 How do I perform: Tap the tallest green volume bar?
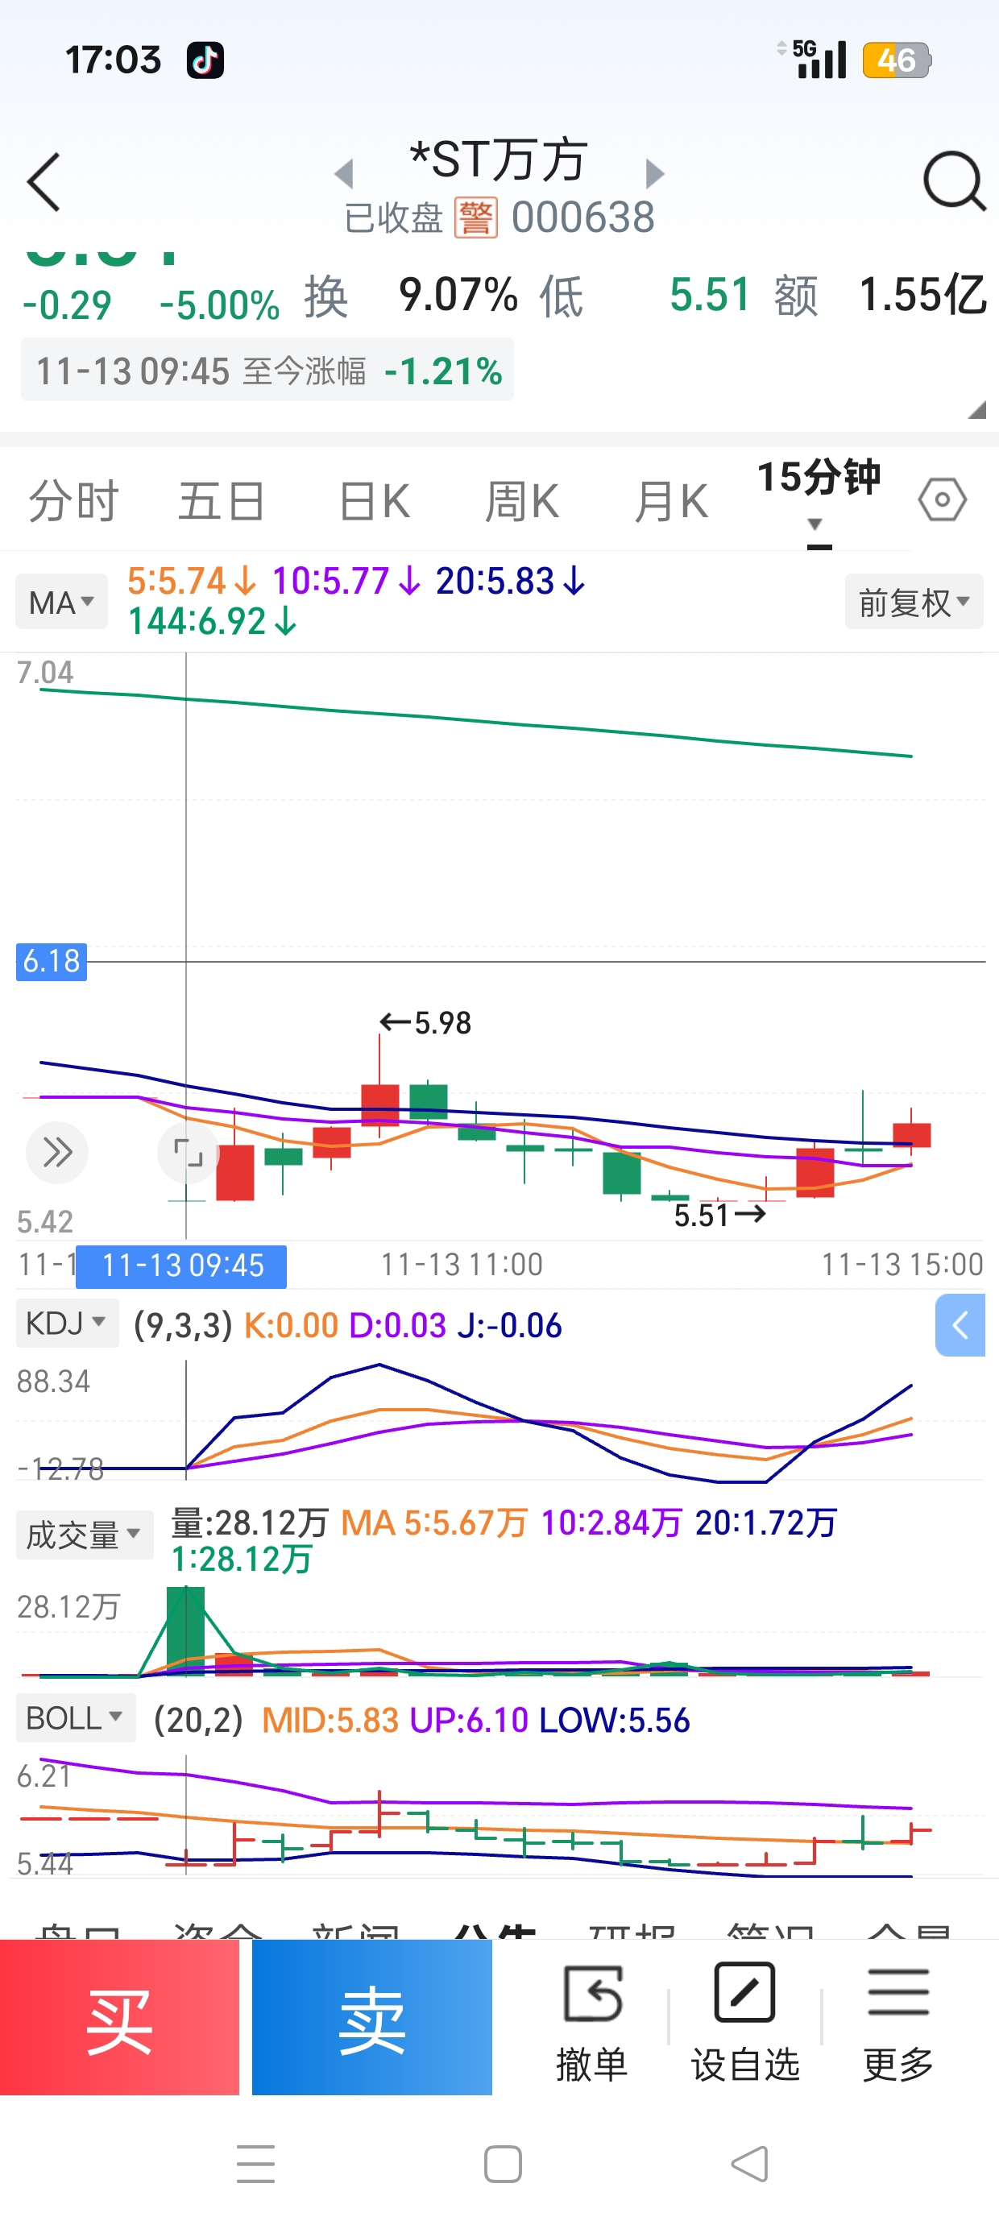[x=185, y=1630]
